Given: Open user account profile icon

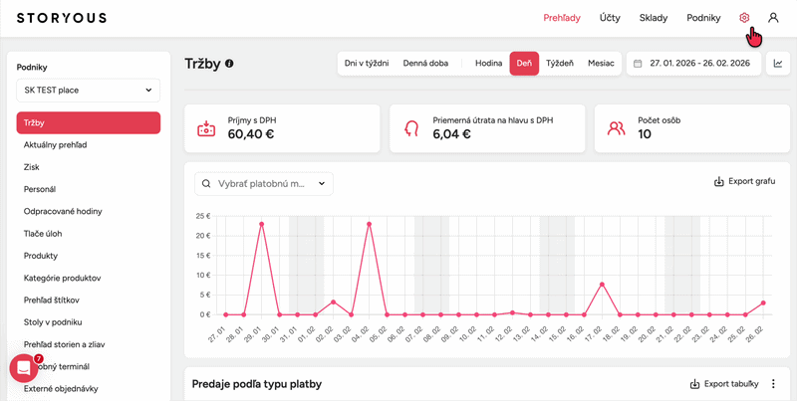Looking at the screenshot, I should (x=773, y=18).
